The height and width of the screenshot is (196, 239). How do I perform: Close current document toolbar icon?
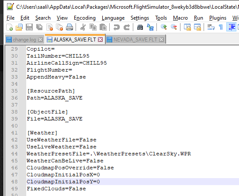pyautogui.click(x=49, y=27)
